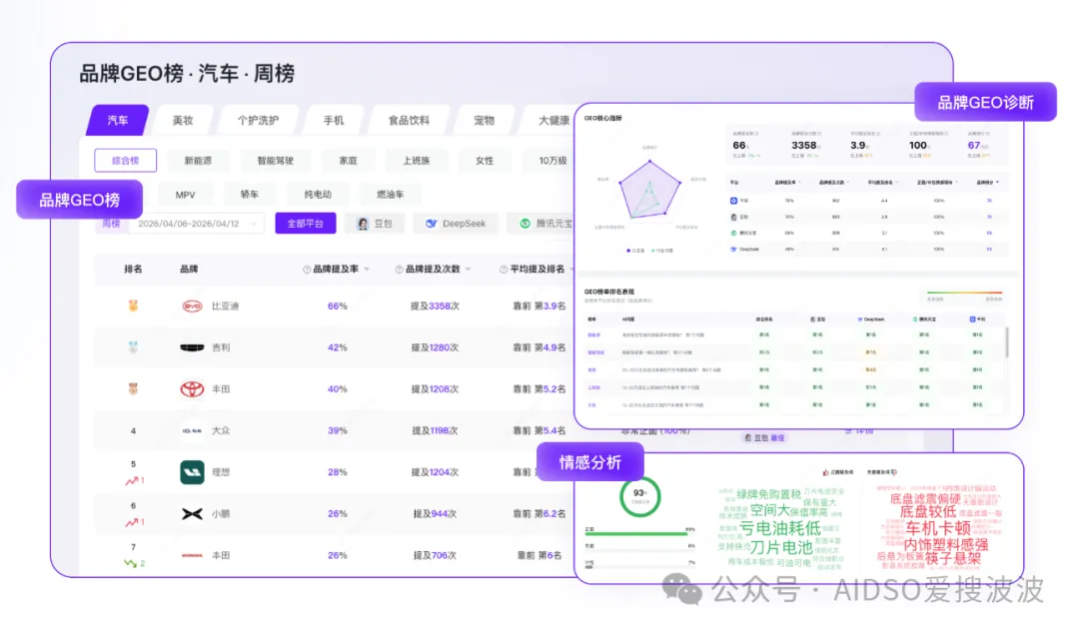Select the 综合榜 sub-tab
The width and height of the screenshot is (1079, 633).
[x=125, y=161]
